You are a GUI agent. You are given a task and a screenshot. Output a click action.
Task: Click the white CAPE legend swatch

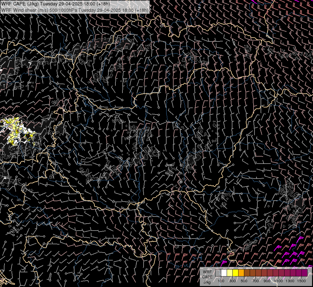coord(224,273)
